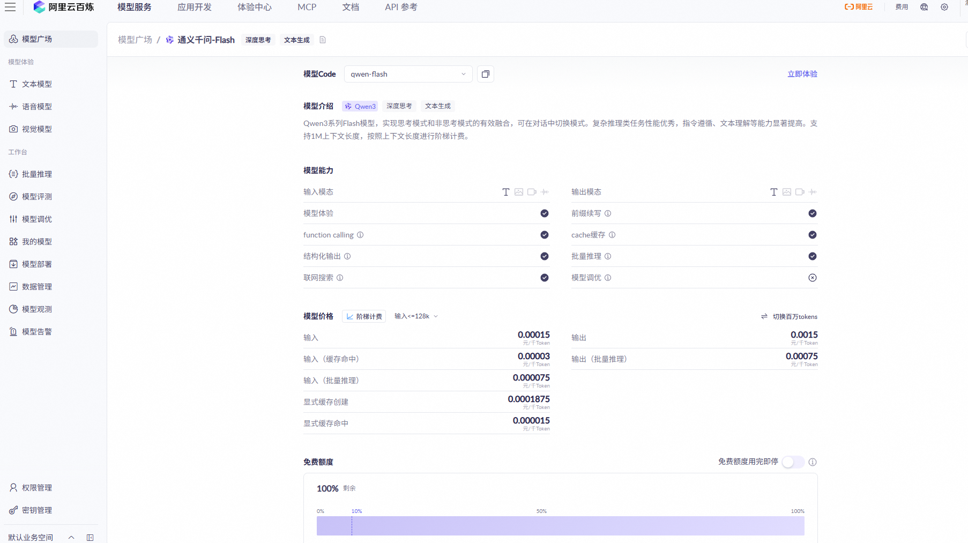Open 应用开发 in top navigation

tap(195, 7)
